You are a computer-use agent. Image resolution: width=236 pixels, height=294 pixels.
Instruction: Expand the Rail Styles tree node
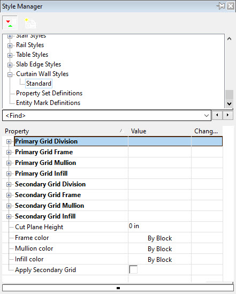tap(10, 46)
